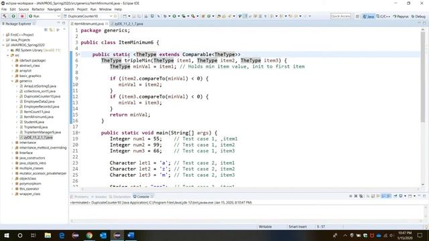Open Google Chrome from the taskbar
Viewport: 429px width, 241px height.
click(x=89, y=235)
